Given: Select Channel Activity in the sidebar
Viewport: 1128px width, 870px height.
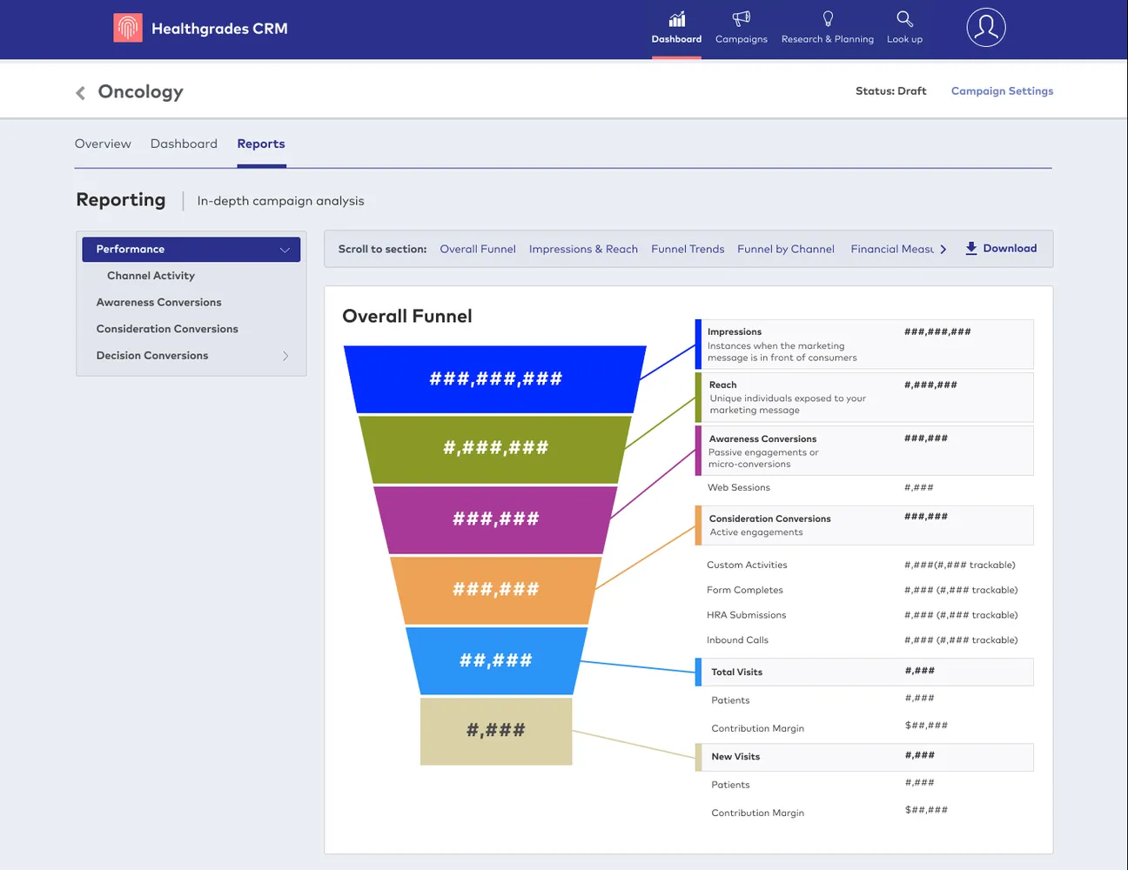Looking at the screenshot, I should [151, 276].
